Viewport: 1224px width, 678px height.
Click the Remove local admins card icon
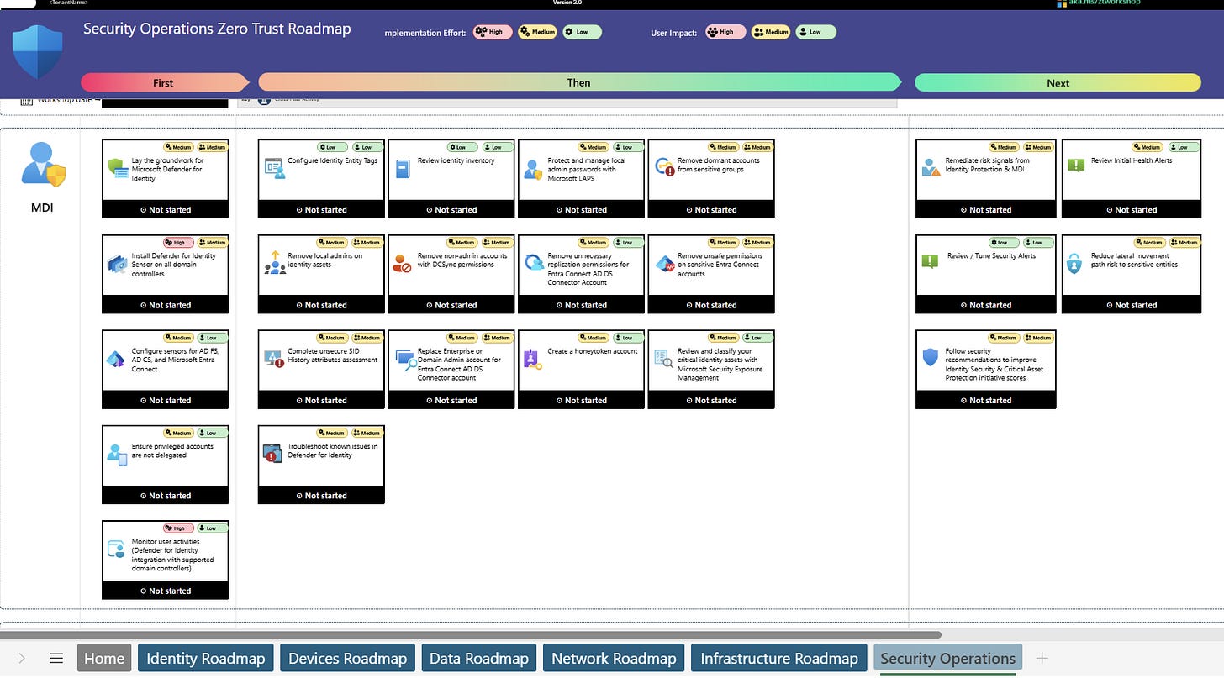point(275,262)
